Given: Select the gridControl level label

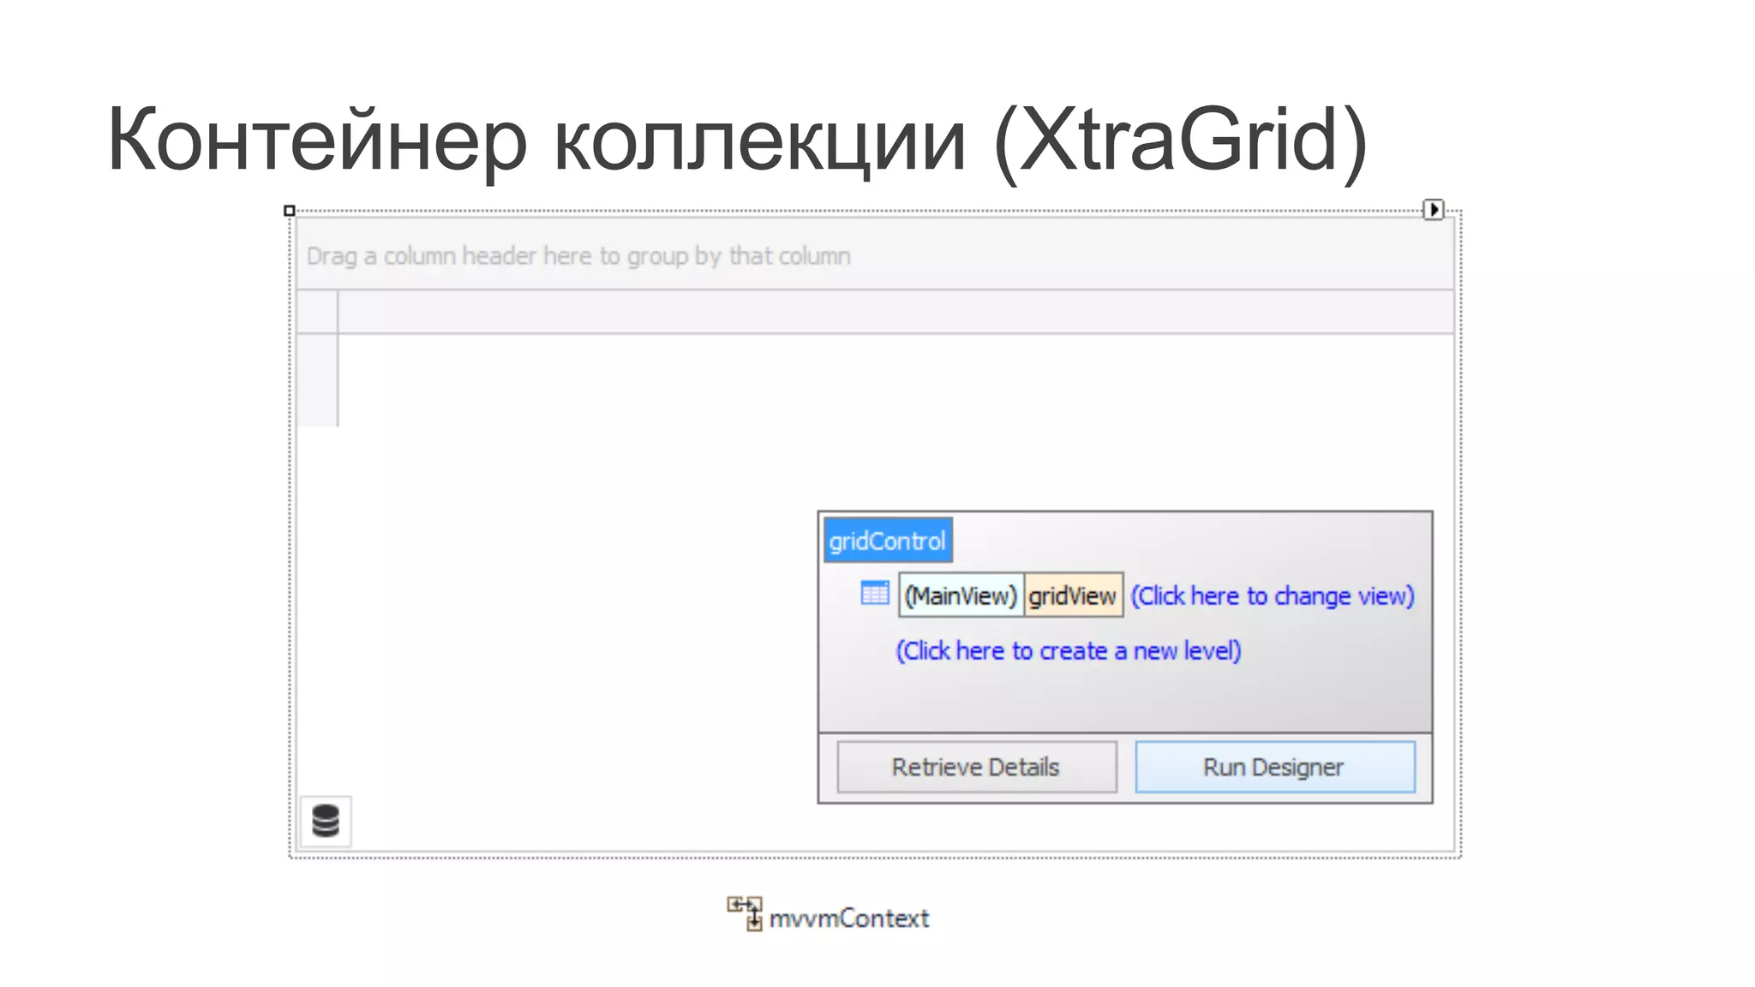Looking at the screenshot, I should click(888, 541).
